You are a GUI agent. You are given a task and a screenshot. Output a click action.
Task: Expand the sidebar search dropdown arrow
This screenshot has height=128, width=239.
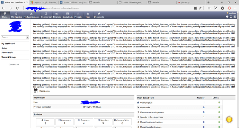pyautogui.click(x=27, y=37)
